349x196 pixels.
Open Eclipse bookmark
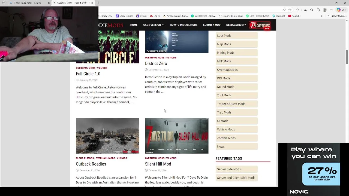142,16
